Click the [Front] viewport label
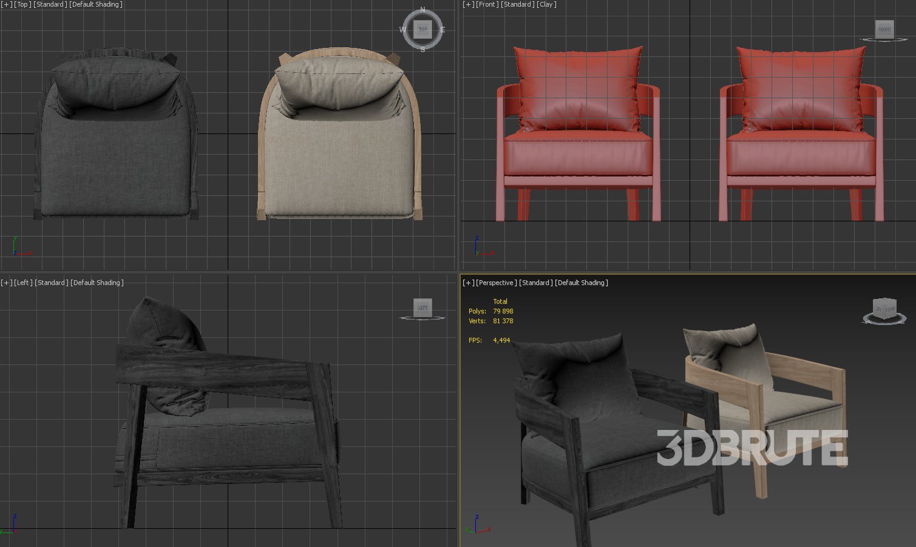This screenshot has height=547, width=916. (x=486, y=4)
